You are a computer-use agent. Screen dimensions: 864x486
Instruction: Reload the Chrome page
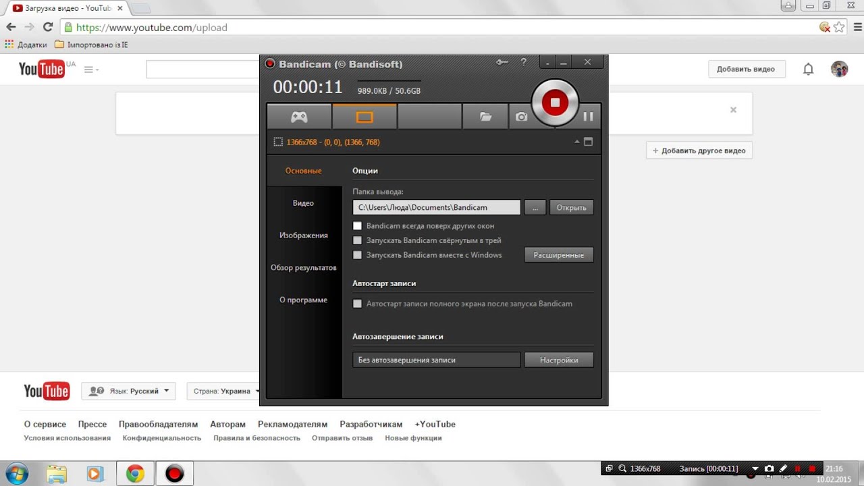pyautogui.click(x=47, y=27)
